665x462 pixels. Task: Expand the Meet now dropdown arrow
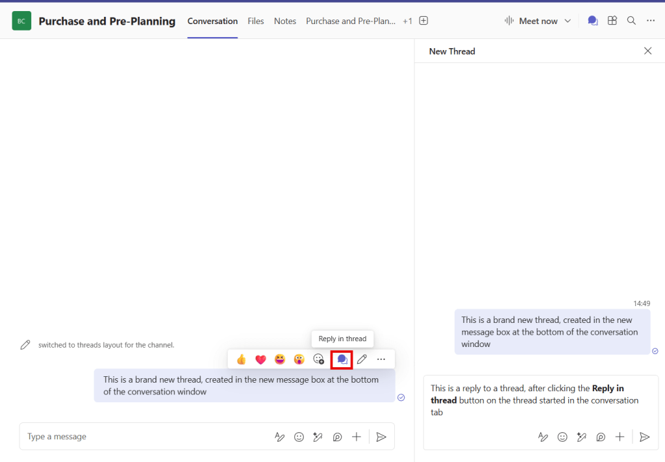pos(568,21)
